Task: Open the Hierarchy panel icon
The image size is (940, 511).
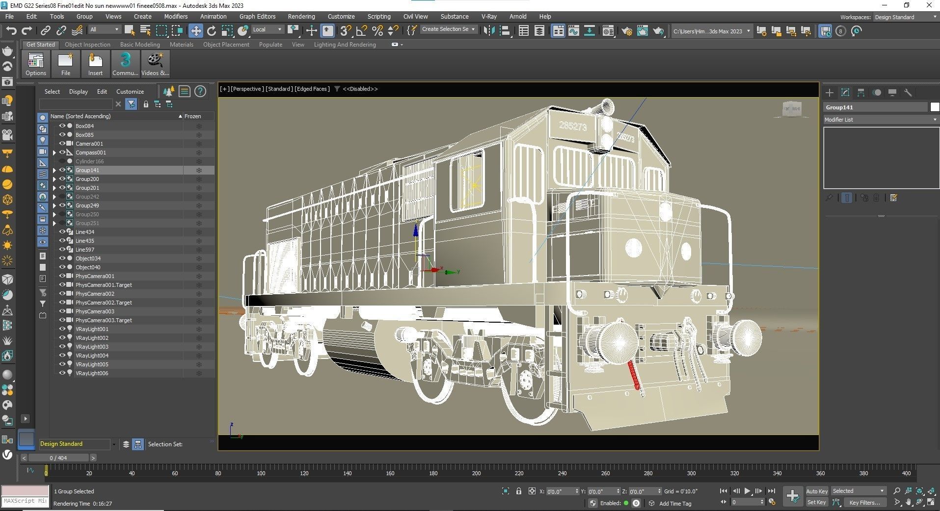Action: (x=861, y=93)
